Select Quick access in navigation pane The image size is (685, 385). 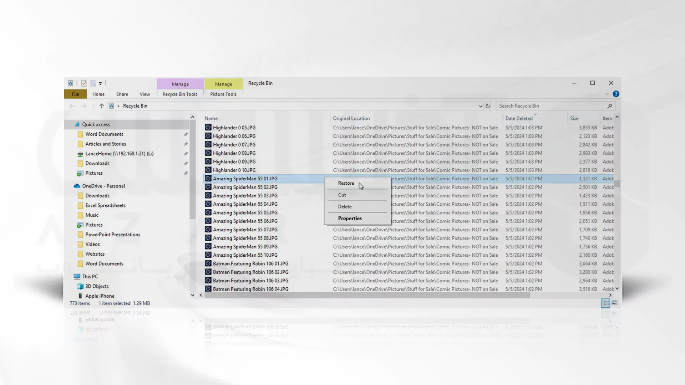pyautogui.click(x=96, y=124)
